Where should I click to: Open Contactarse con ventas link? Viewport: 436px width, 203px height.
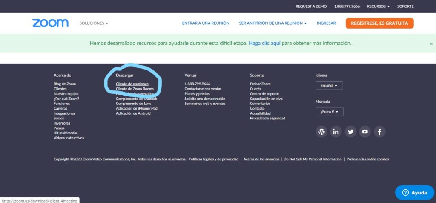point(203,89)
